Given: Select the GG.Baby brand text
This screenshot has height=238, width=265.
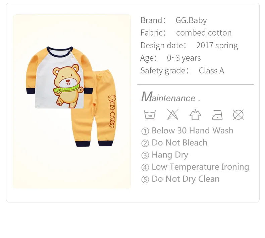Looking at the screenshot, I should point(191,20).
